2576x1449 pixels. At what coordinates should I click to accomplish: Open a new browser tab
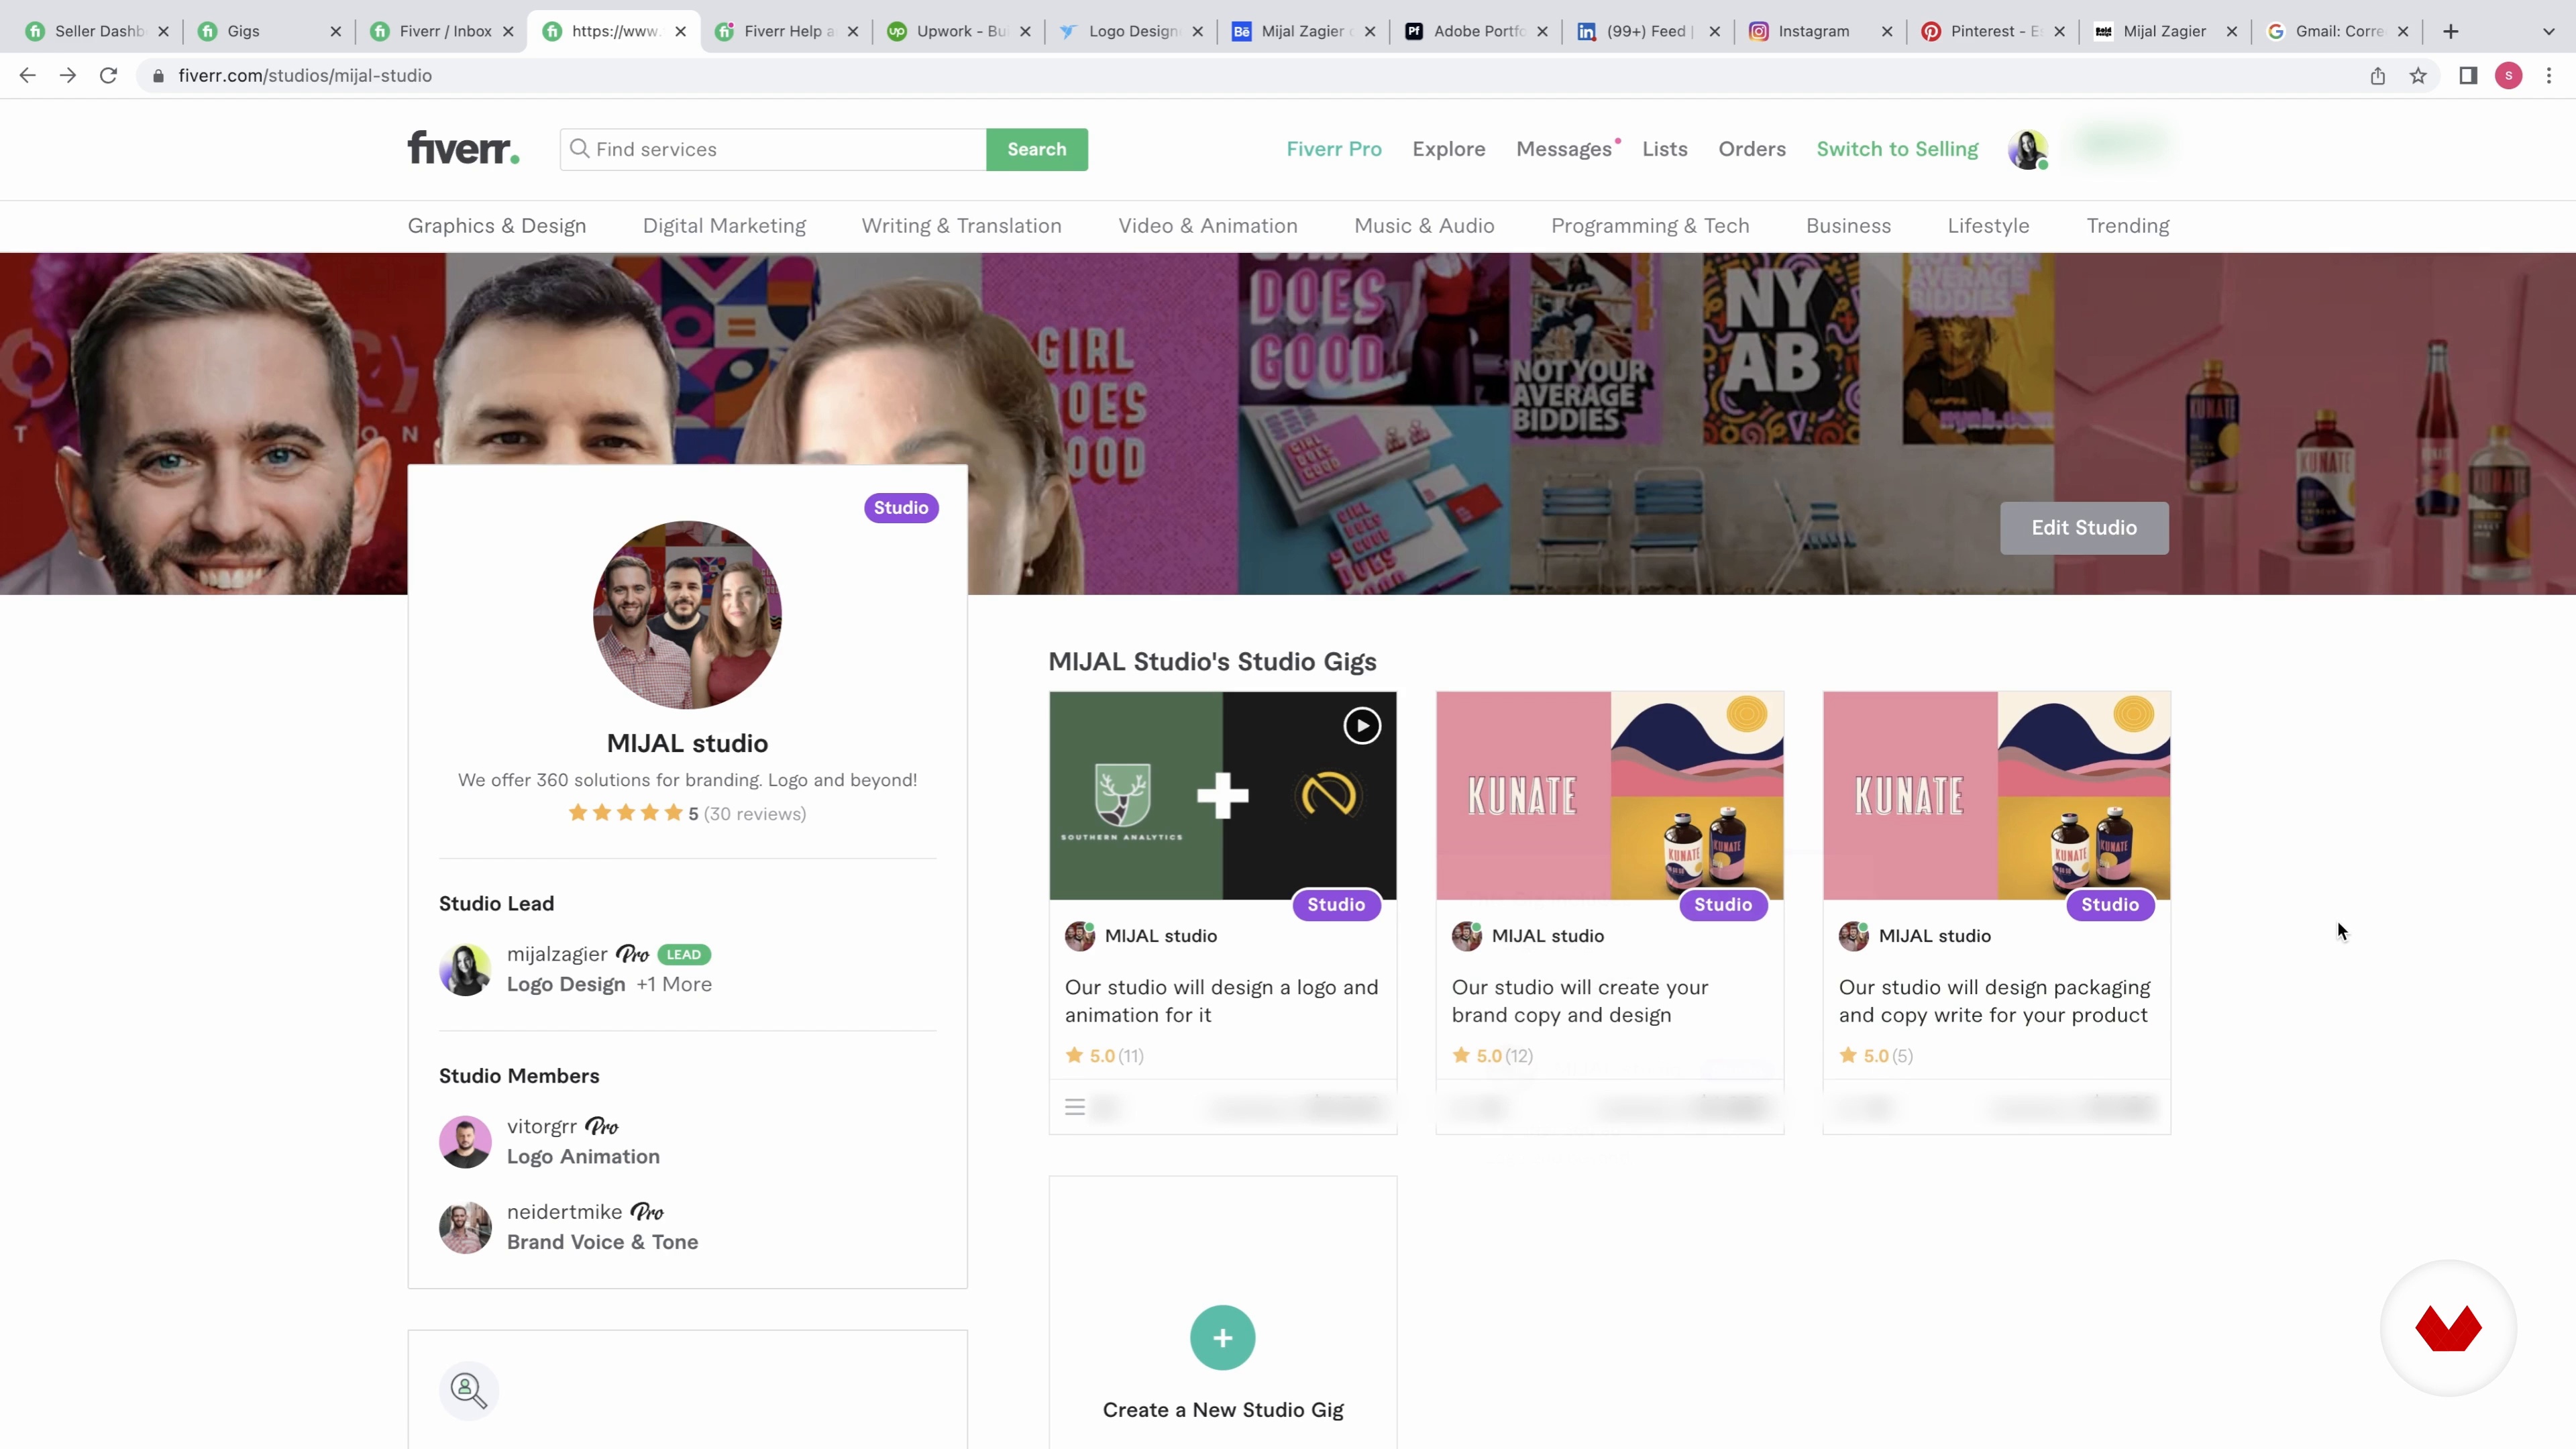[2450, 31]
